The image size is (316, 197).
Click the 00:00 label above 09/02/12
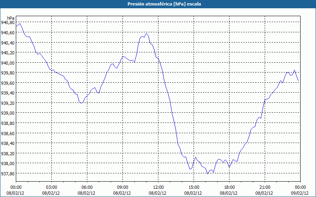pos(301,188)
